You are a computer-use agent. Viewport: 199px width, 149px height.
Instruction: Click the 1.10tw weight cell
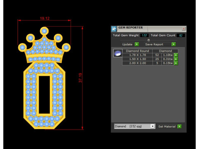tap(167, 55)
